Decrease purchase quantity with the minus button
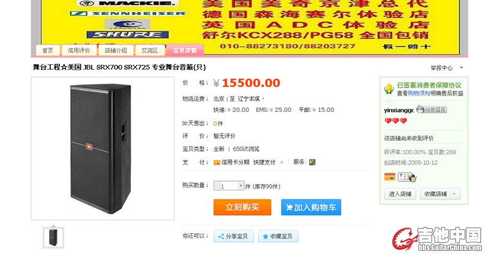The image size is (486, 257). tap(216, 185)
